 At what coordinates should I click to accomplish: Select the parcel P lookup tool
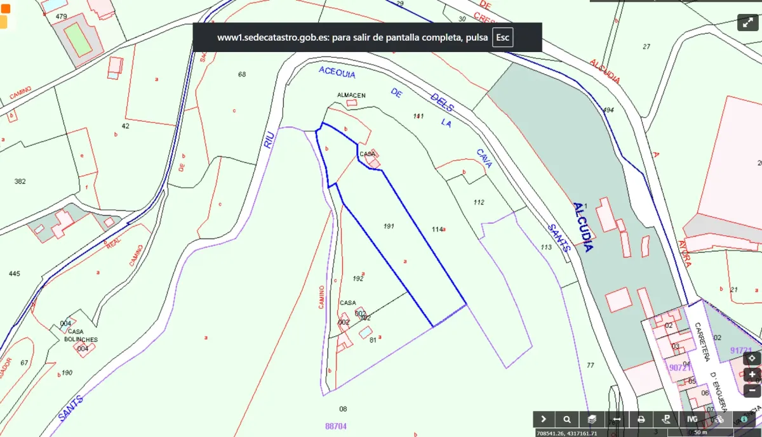click(666, 419)
